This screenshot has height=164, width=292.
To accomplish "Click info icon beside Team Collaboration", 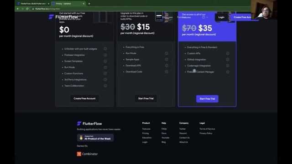I will 105,86.
